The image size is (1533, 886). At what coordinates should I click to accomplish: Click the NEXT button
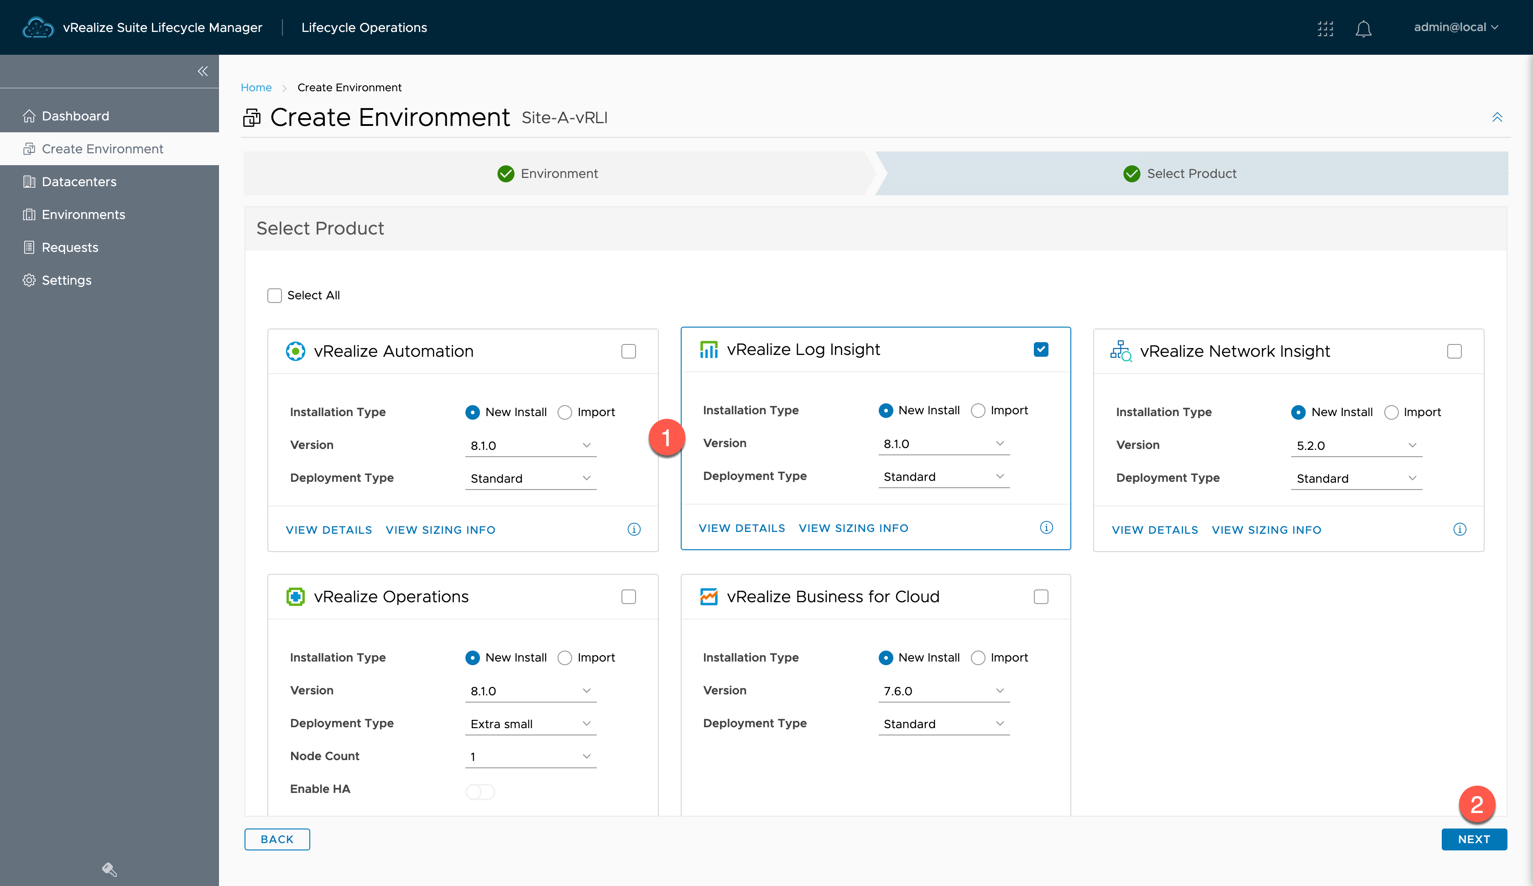1473,839
